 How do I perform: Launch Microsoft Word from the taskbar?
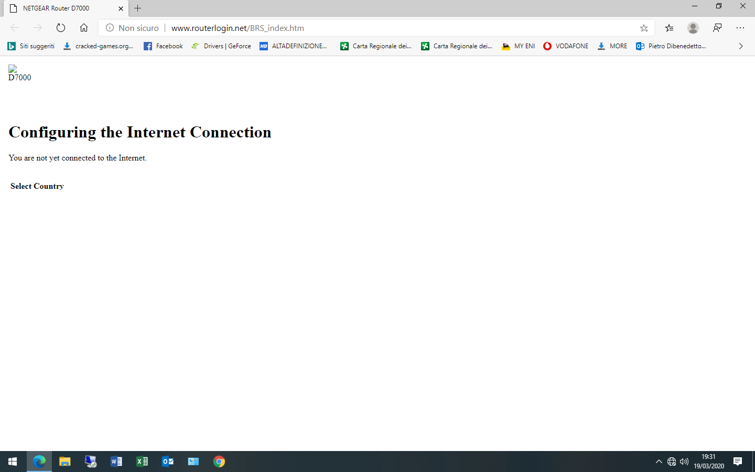[x=116, y=462]
